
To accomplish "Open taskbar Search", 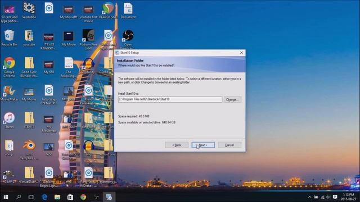I will [x=19, y=197].
